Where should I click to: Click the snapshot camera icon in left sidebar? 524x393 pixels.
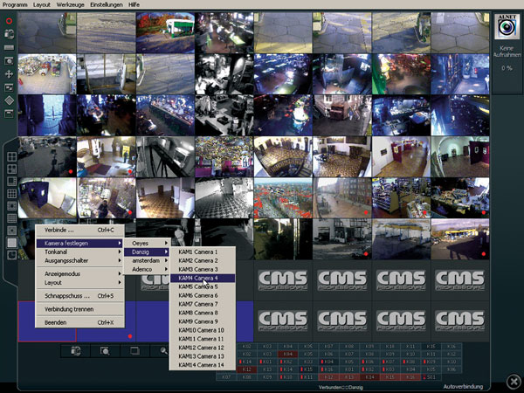point(9,61)
